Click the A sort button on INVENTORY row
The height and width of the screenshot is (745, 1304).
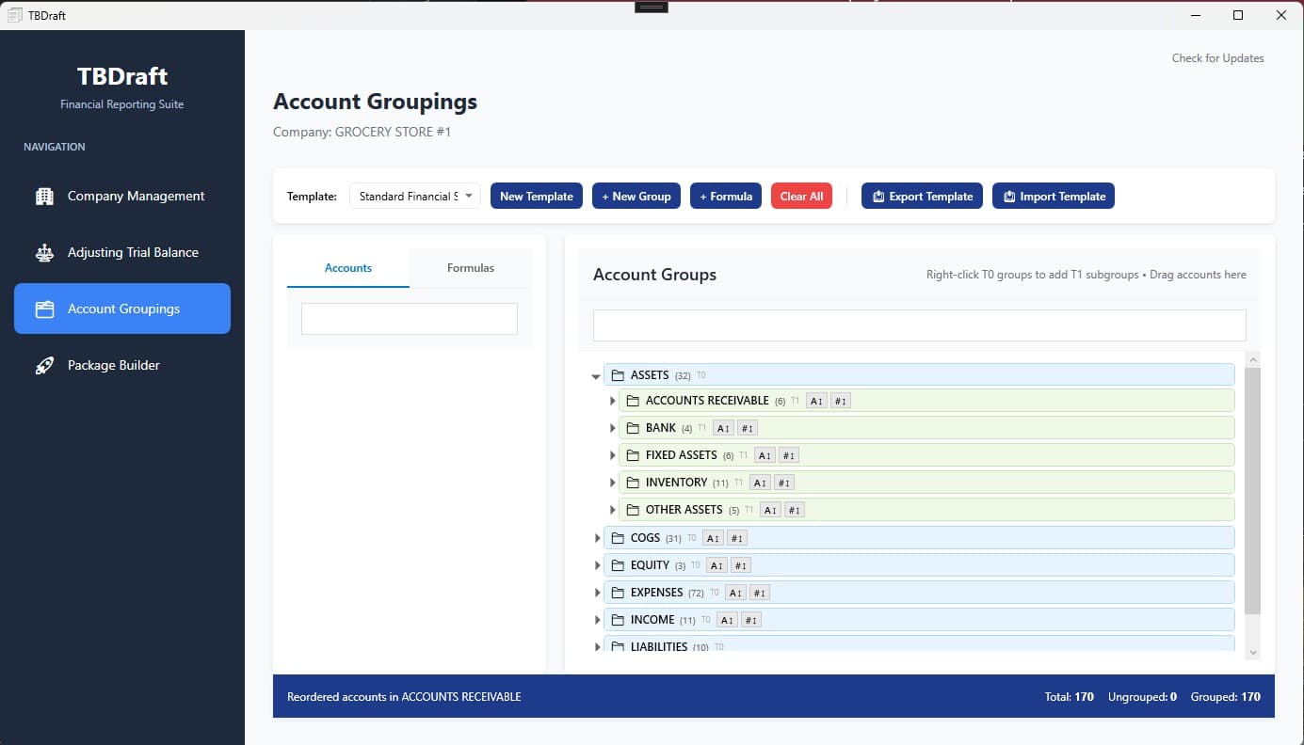(x=760, y=483)
